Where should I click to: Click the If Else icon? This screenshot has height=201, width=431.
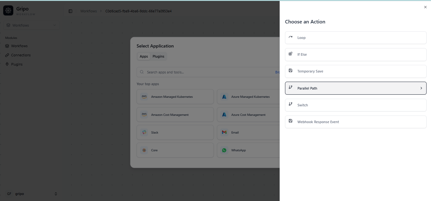[x=290, y=54]
